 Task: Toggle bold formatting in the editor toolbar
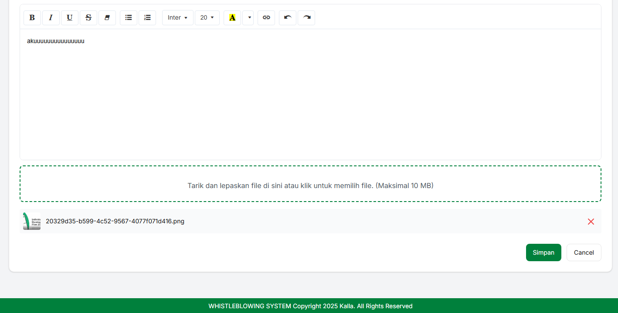click(32, 18)
